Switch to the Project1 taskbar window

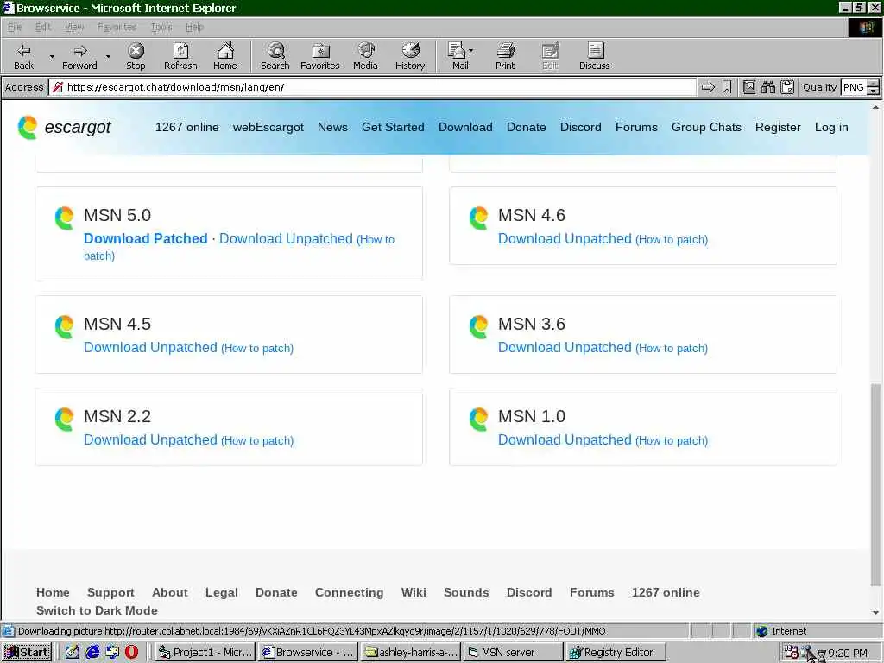click(x=205, y=653)
